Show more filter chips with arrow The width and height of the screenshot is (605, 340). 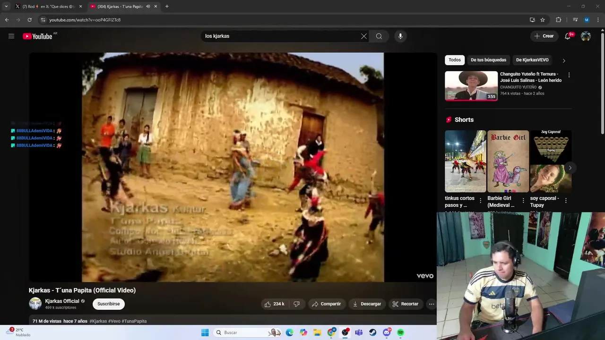563,60
